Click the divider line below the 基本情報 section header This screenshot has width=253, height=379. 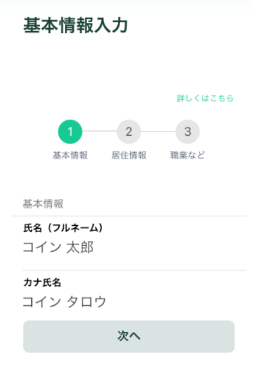pos(129,216)
